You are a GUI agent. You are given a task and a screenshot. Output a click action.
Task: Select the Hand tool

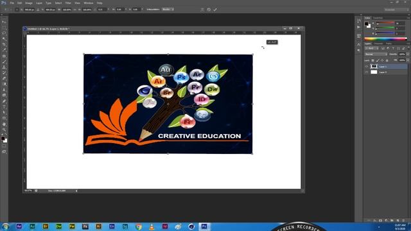pyautogui.click(x=4, y=124)
